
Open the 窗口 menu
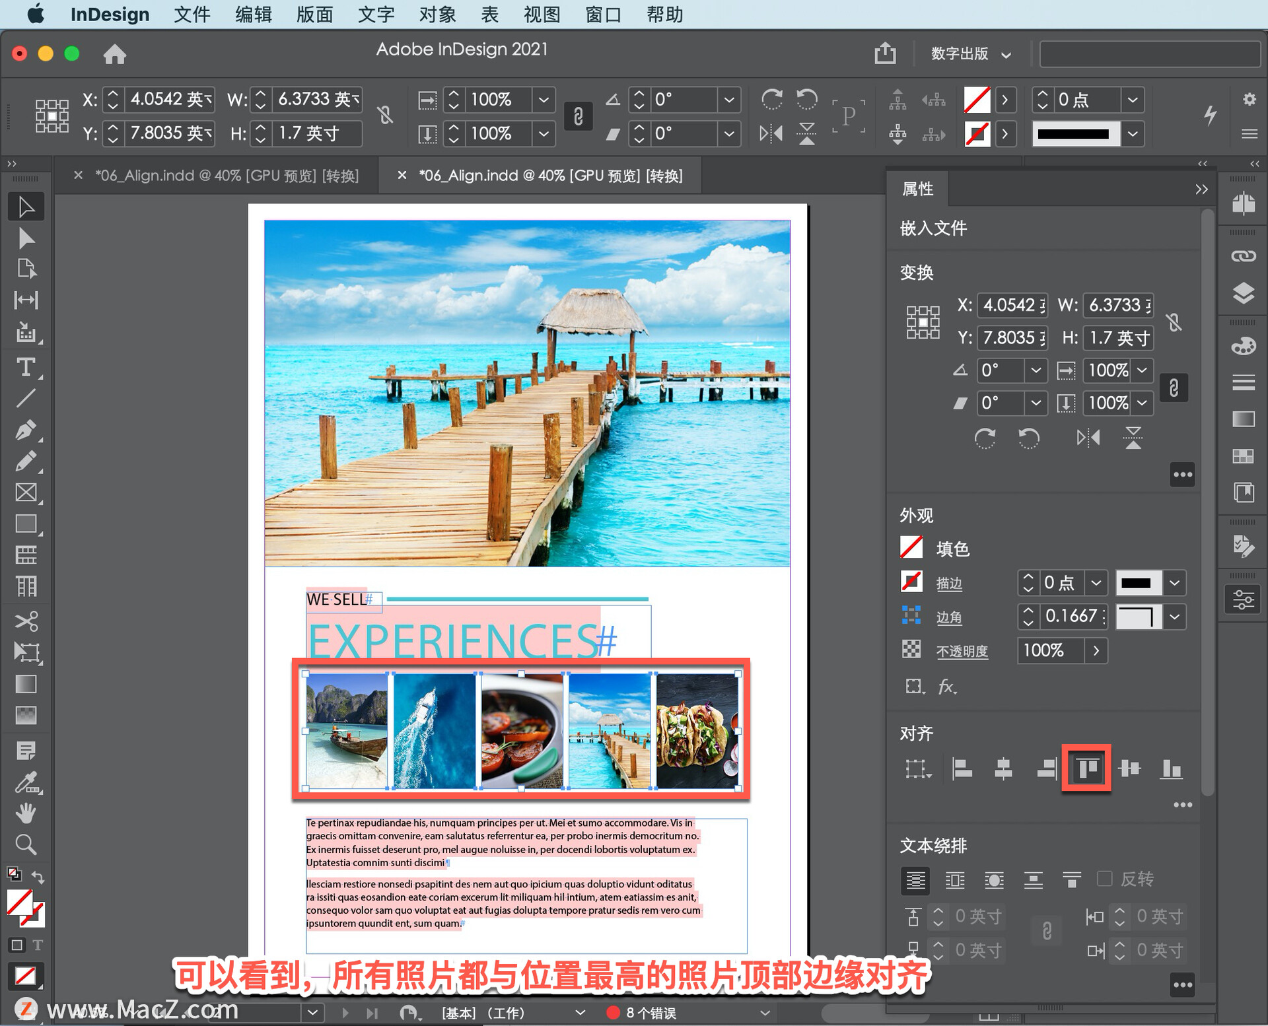pos(603,15)
